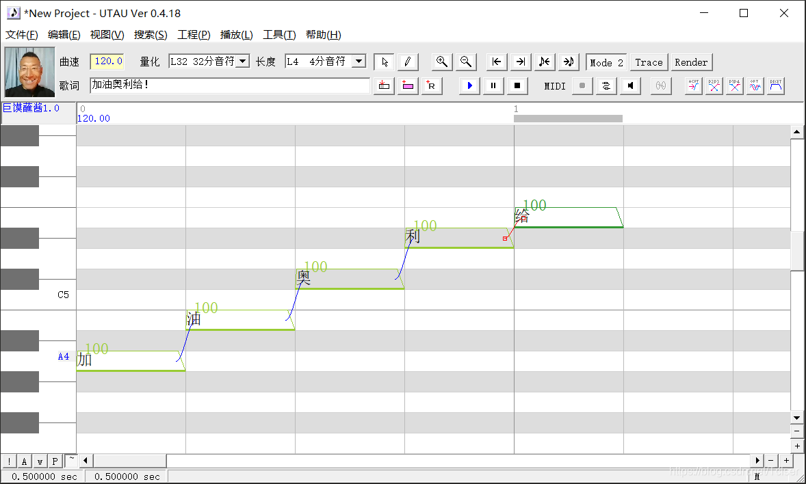Open the 工具(T) menu
806x484 pixels.
[279, 34]
